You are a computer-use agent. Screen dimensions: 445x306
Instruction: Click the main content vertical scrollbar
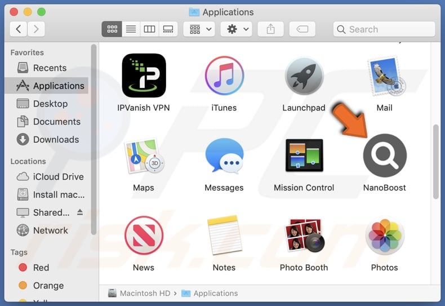point(436,162)
